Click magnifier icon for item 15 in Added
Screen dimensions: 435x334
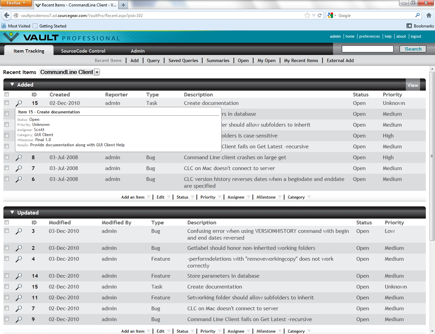coord(19,103)
